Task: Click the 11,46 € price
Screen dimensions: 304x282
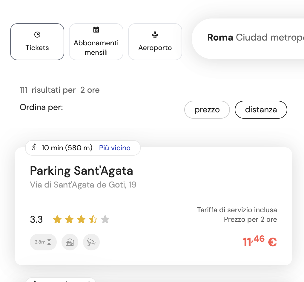Action: [x=259, y=242]
